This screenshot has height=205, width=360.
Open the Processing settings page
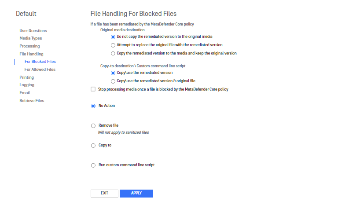(29, 46)
